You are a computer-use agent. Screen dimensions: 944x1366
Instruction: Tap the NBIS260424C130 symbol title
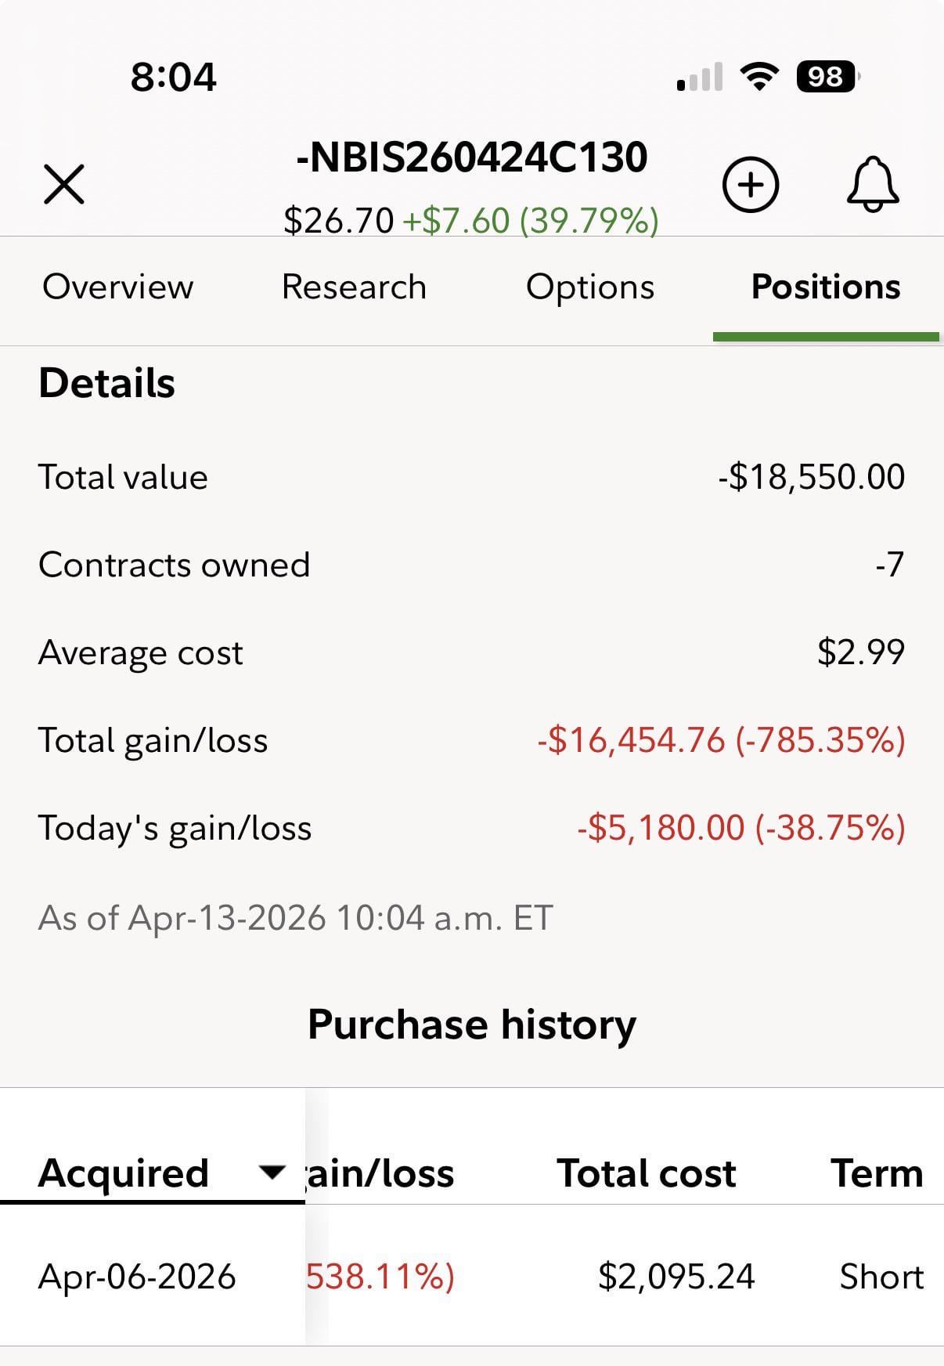(471, 157)
